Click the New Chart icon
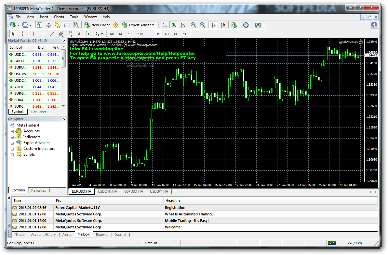This screenshot has width=388, height=255. coord(13,25)
